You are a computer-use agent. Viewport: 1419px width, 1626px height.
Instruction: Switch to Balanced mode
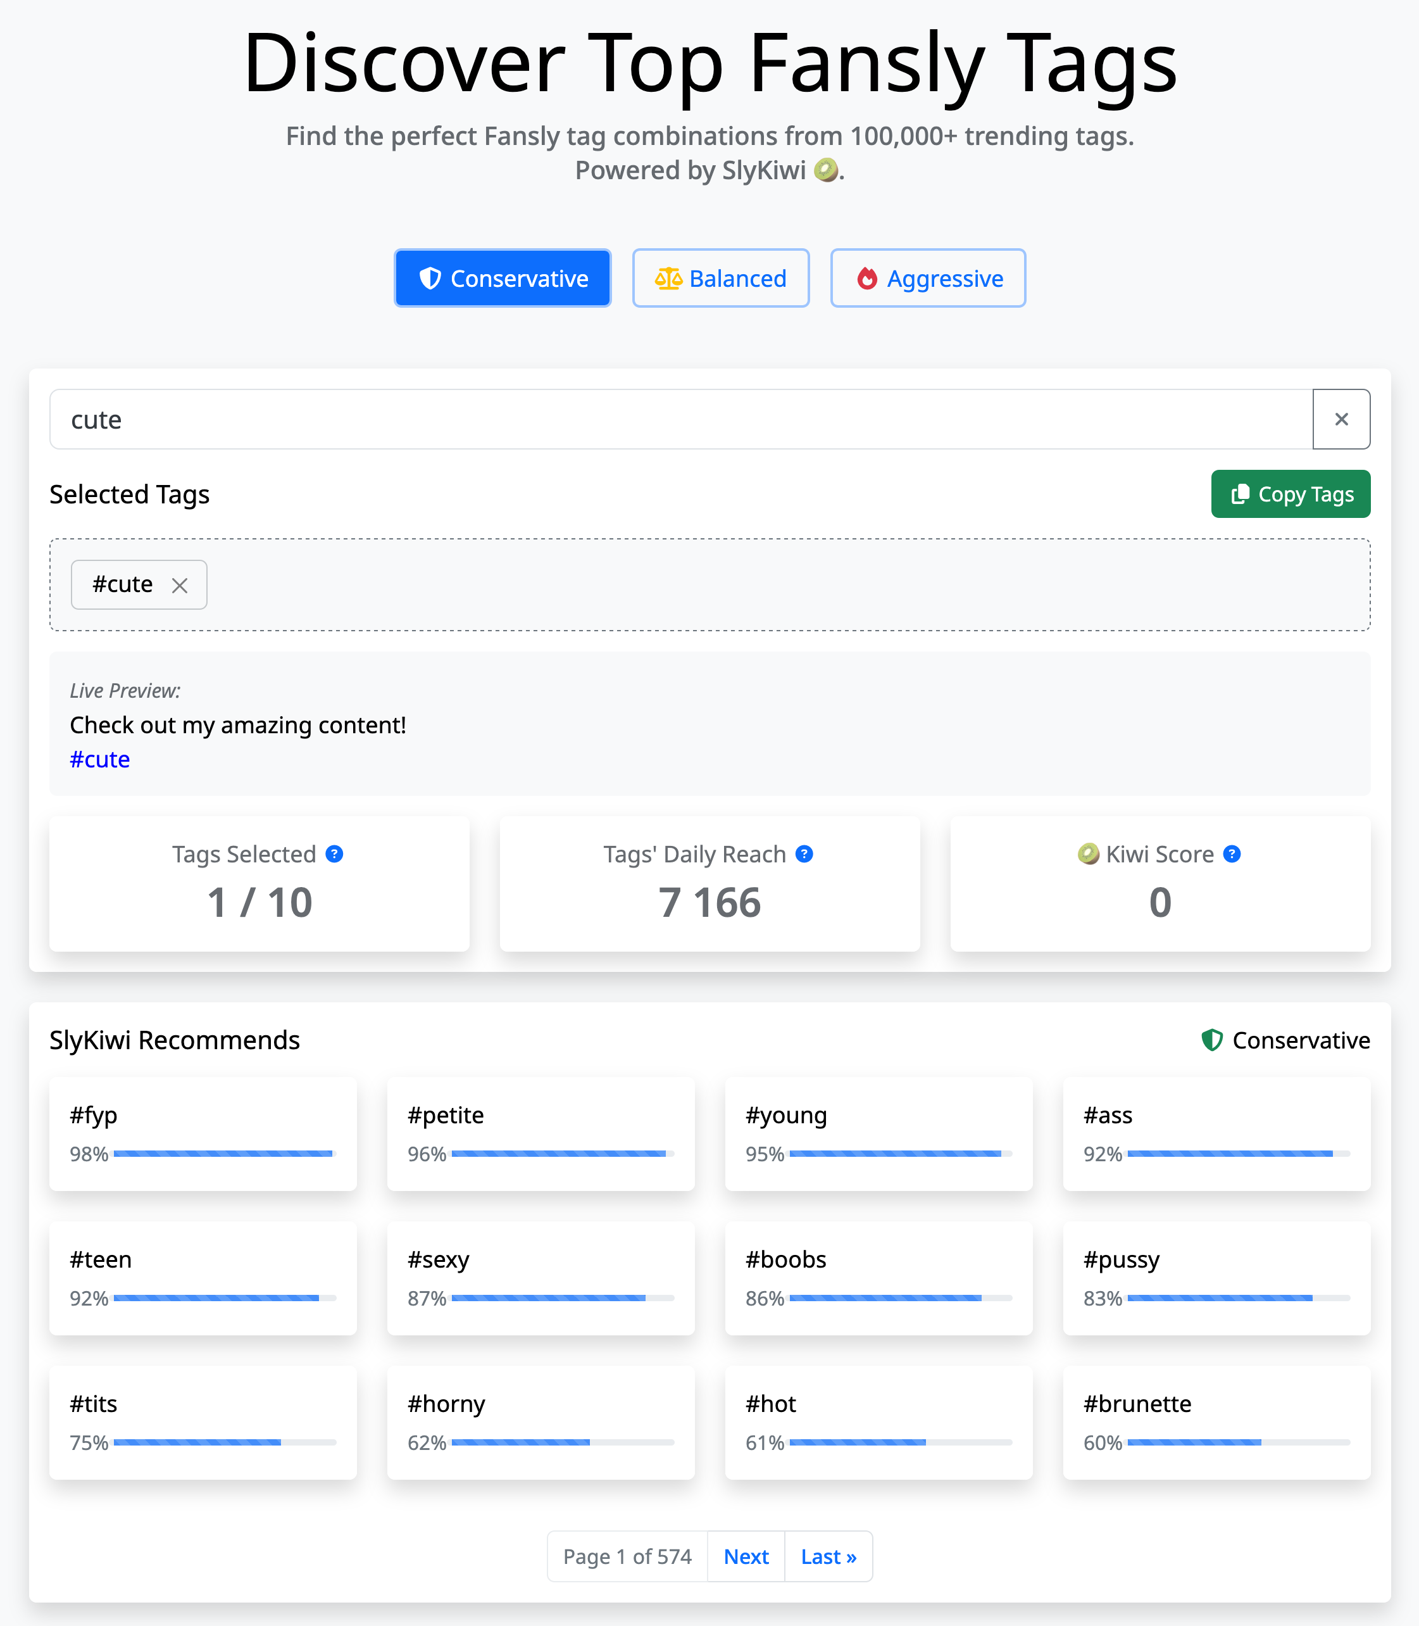point(721,278)
